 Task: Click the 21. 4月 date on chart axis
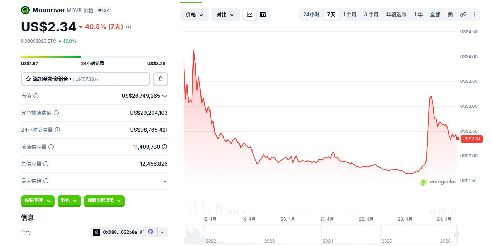pos(327,219)
